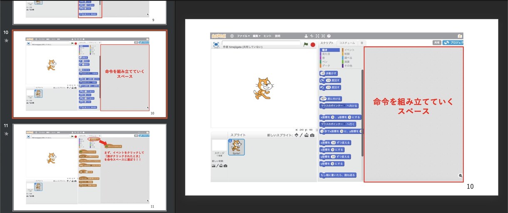Click the grow sprite icon on main slide
This screenshot has height=213, width=508.
click(x=317, y=36)
